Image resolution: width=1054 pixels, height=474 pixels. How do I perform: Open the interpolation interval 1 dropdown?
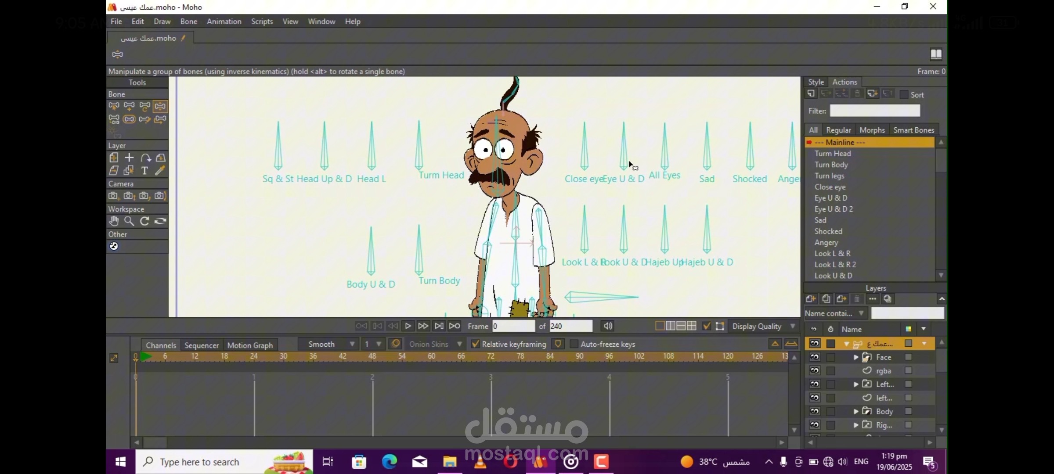point(373,344)
